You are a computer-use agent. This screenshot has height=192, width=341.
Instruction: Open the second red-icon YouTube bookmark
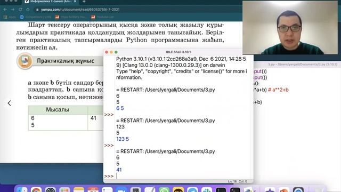point(102,17)
